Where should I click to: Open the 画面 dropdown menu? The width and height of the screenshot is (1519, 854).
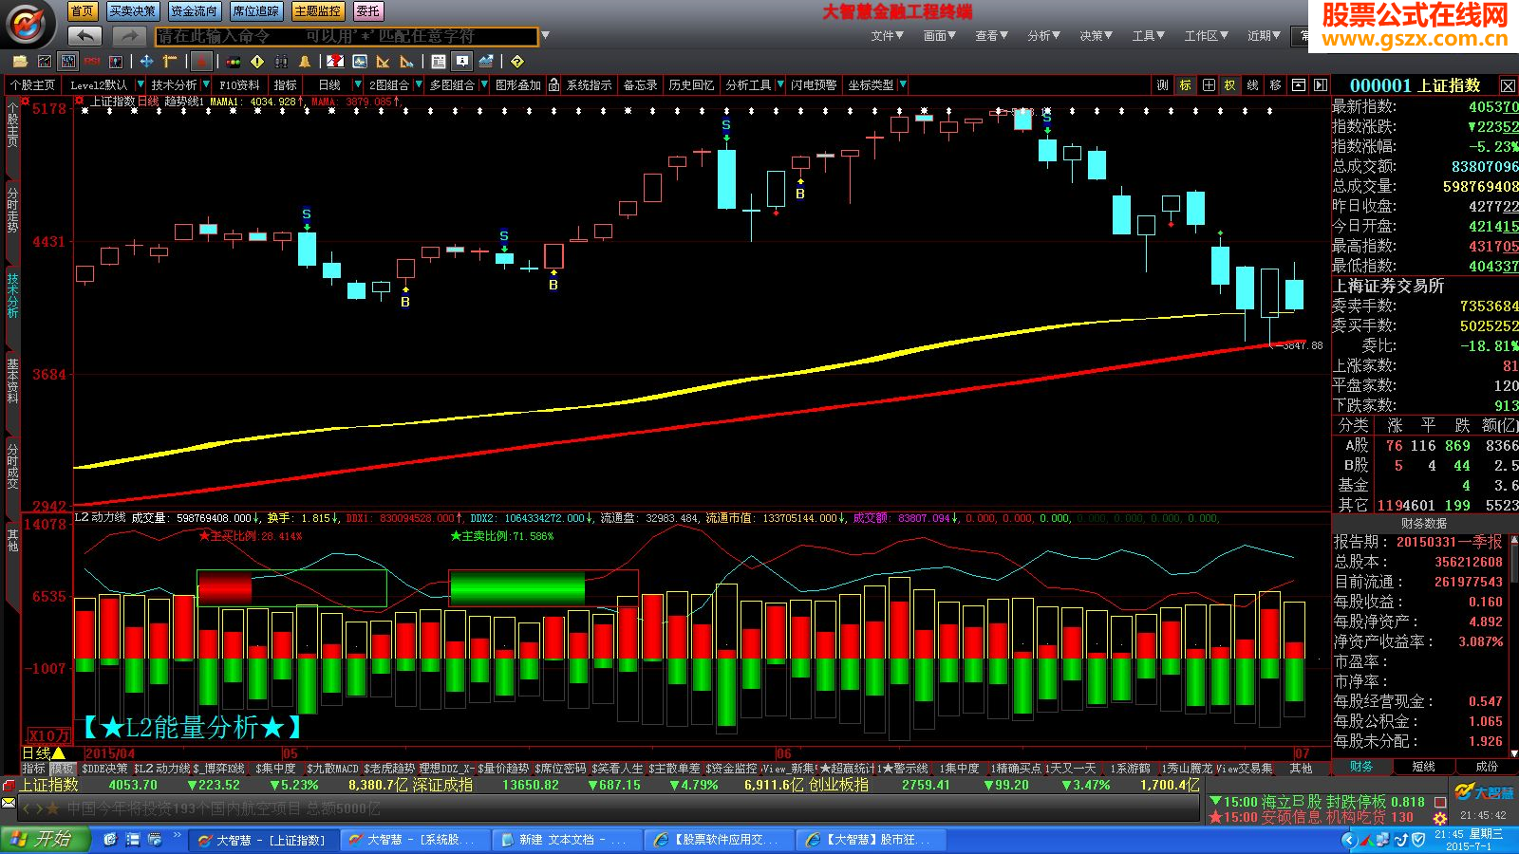click(940, 36)
